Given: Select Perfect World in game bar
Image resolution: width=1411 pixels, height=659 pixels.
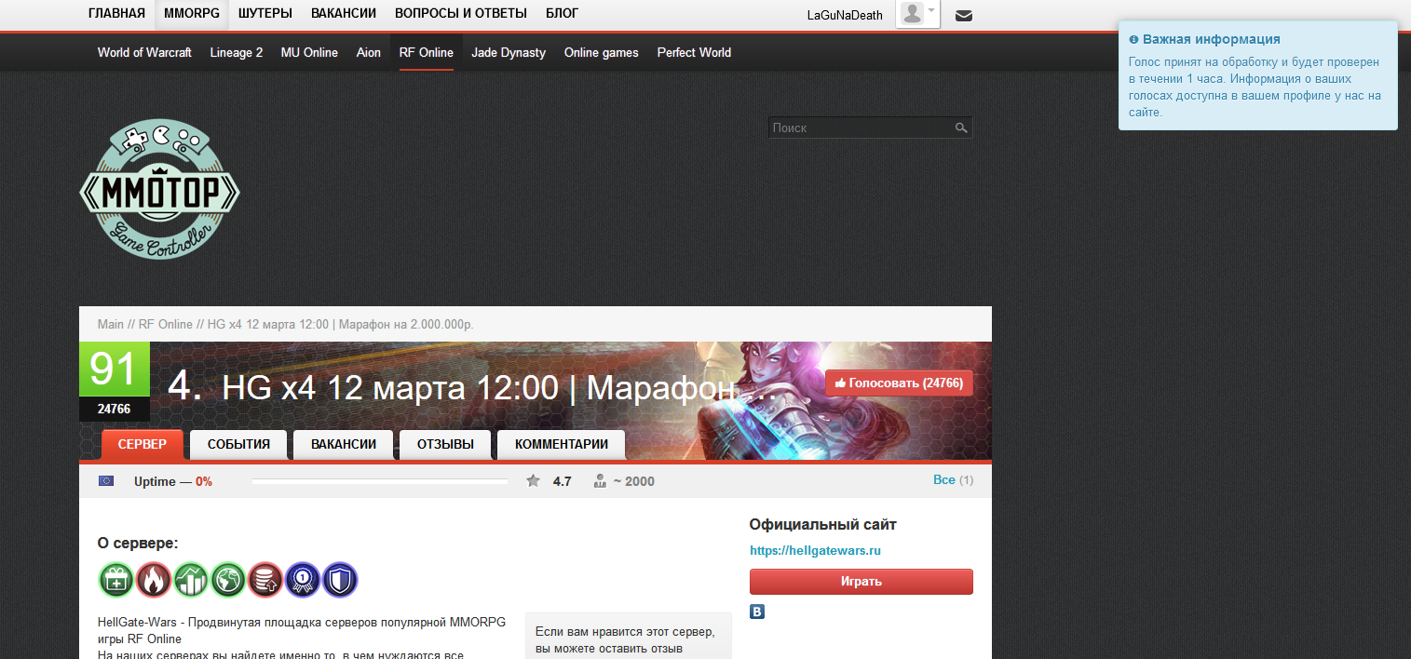Looking at the screenshot, I should [x=694, y=52].
